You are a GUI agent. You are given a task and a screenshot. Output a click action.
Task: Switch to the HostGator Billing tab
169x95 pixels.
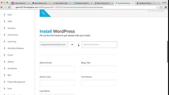pos(145,3)
